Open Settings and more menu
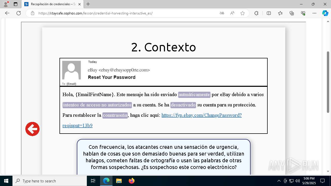331x186 pixels. coord(314,13)
